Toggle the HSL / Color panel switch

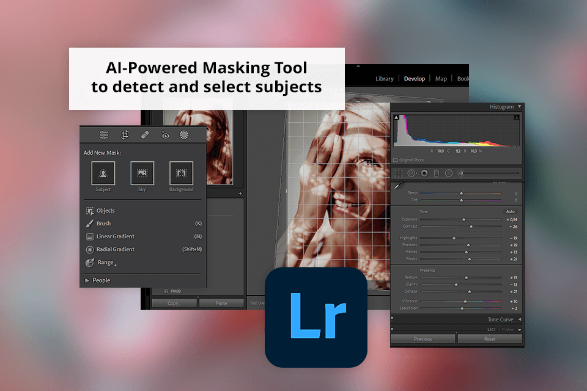click(x=392, y=329)
